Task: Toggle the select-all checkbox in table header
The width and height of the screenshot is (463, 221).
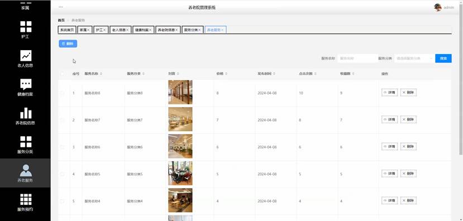Action: (x=63, y=74)
